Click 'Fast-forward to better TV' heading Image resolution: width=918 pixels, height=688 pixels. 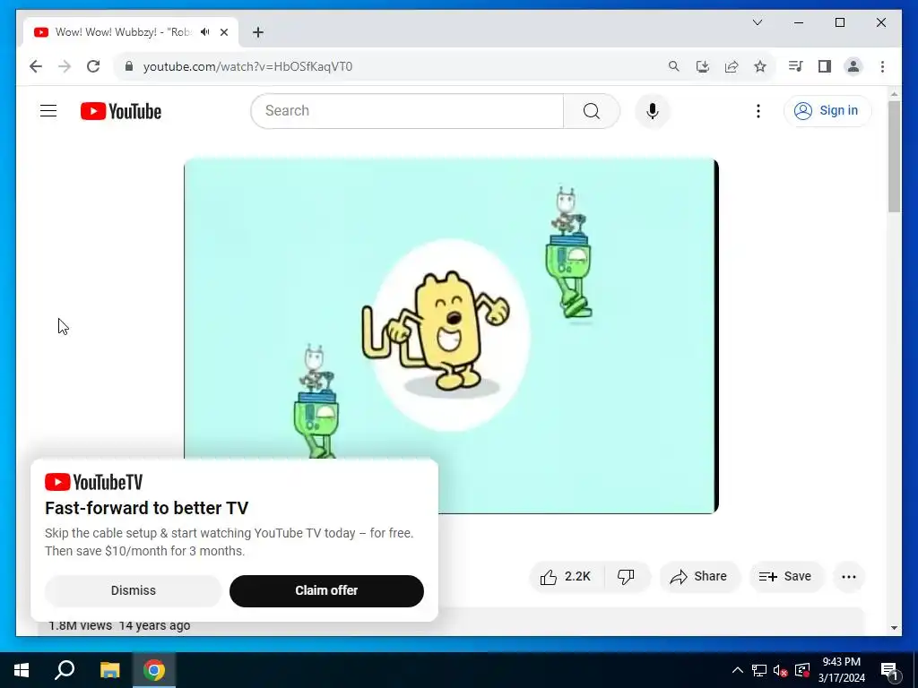tap(147, 508)
